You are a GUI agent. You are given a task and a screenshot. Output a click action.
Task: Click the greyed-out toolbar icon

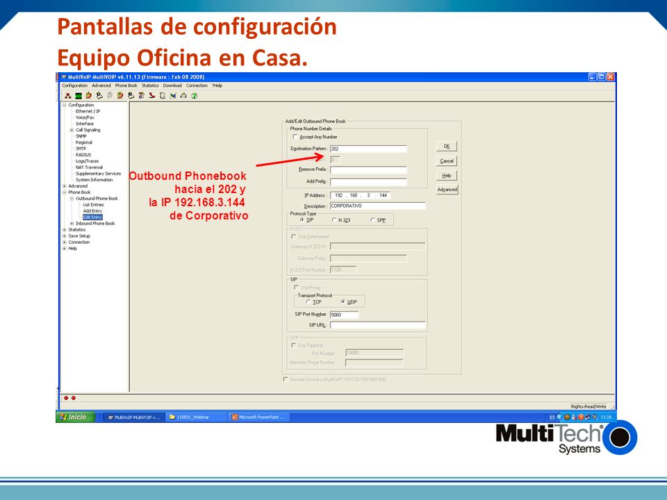110,96
